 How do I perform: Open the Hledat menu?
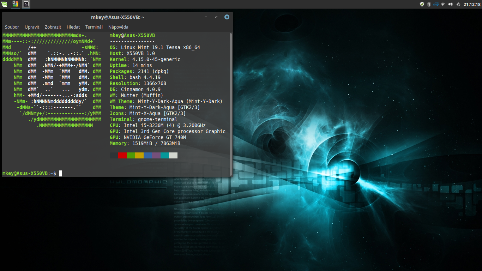point(73,27)
